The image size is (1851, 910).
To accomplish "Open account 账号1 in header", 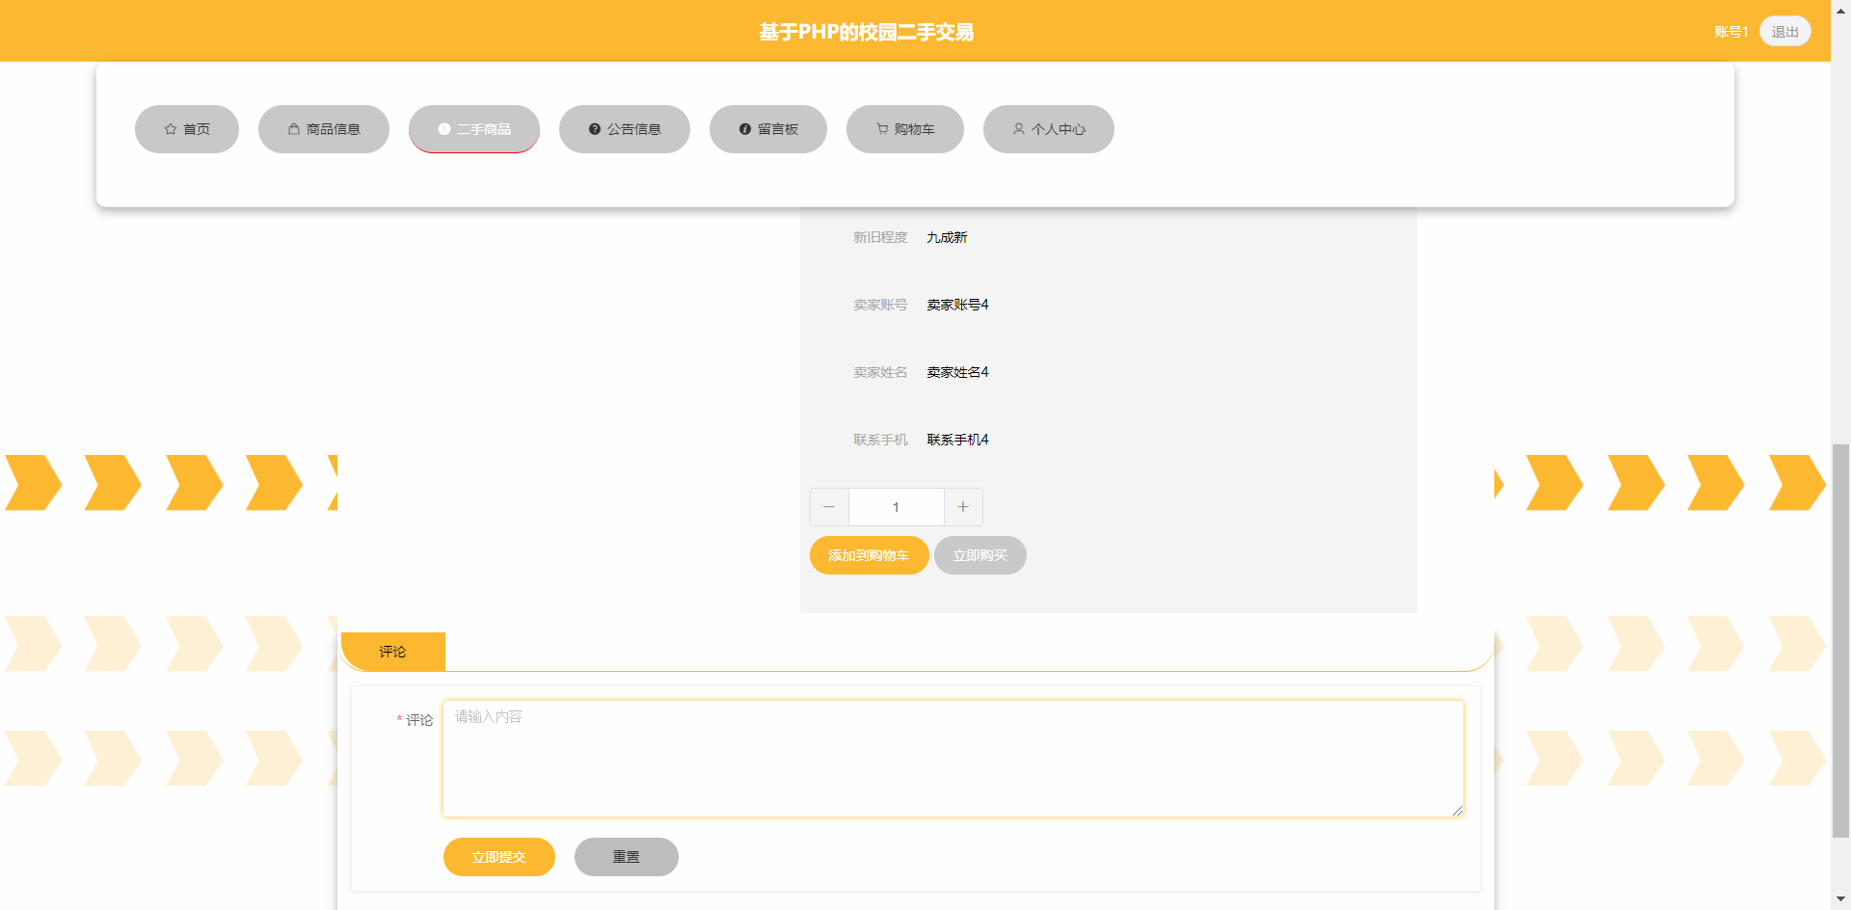I will [1730, 32].
